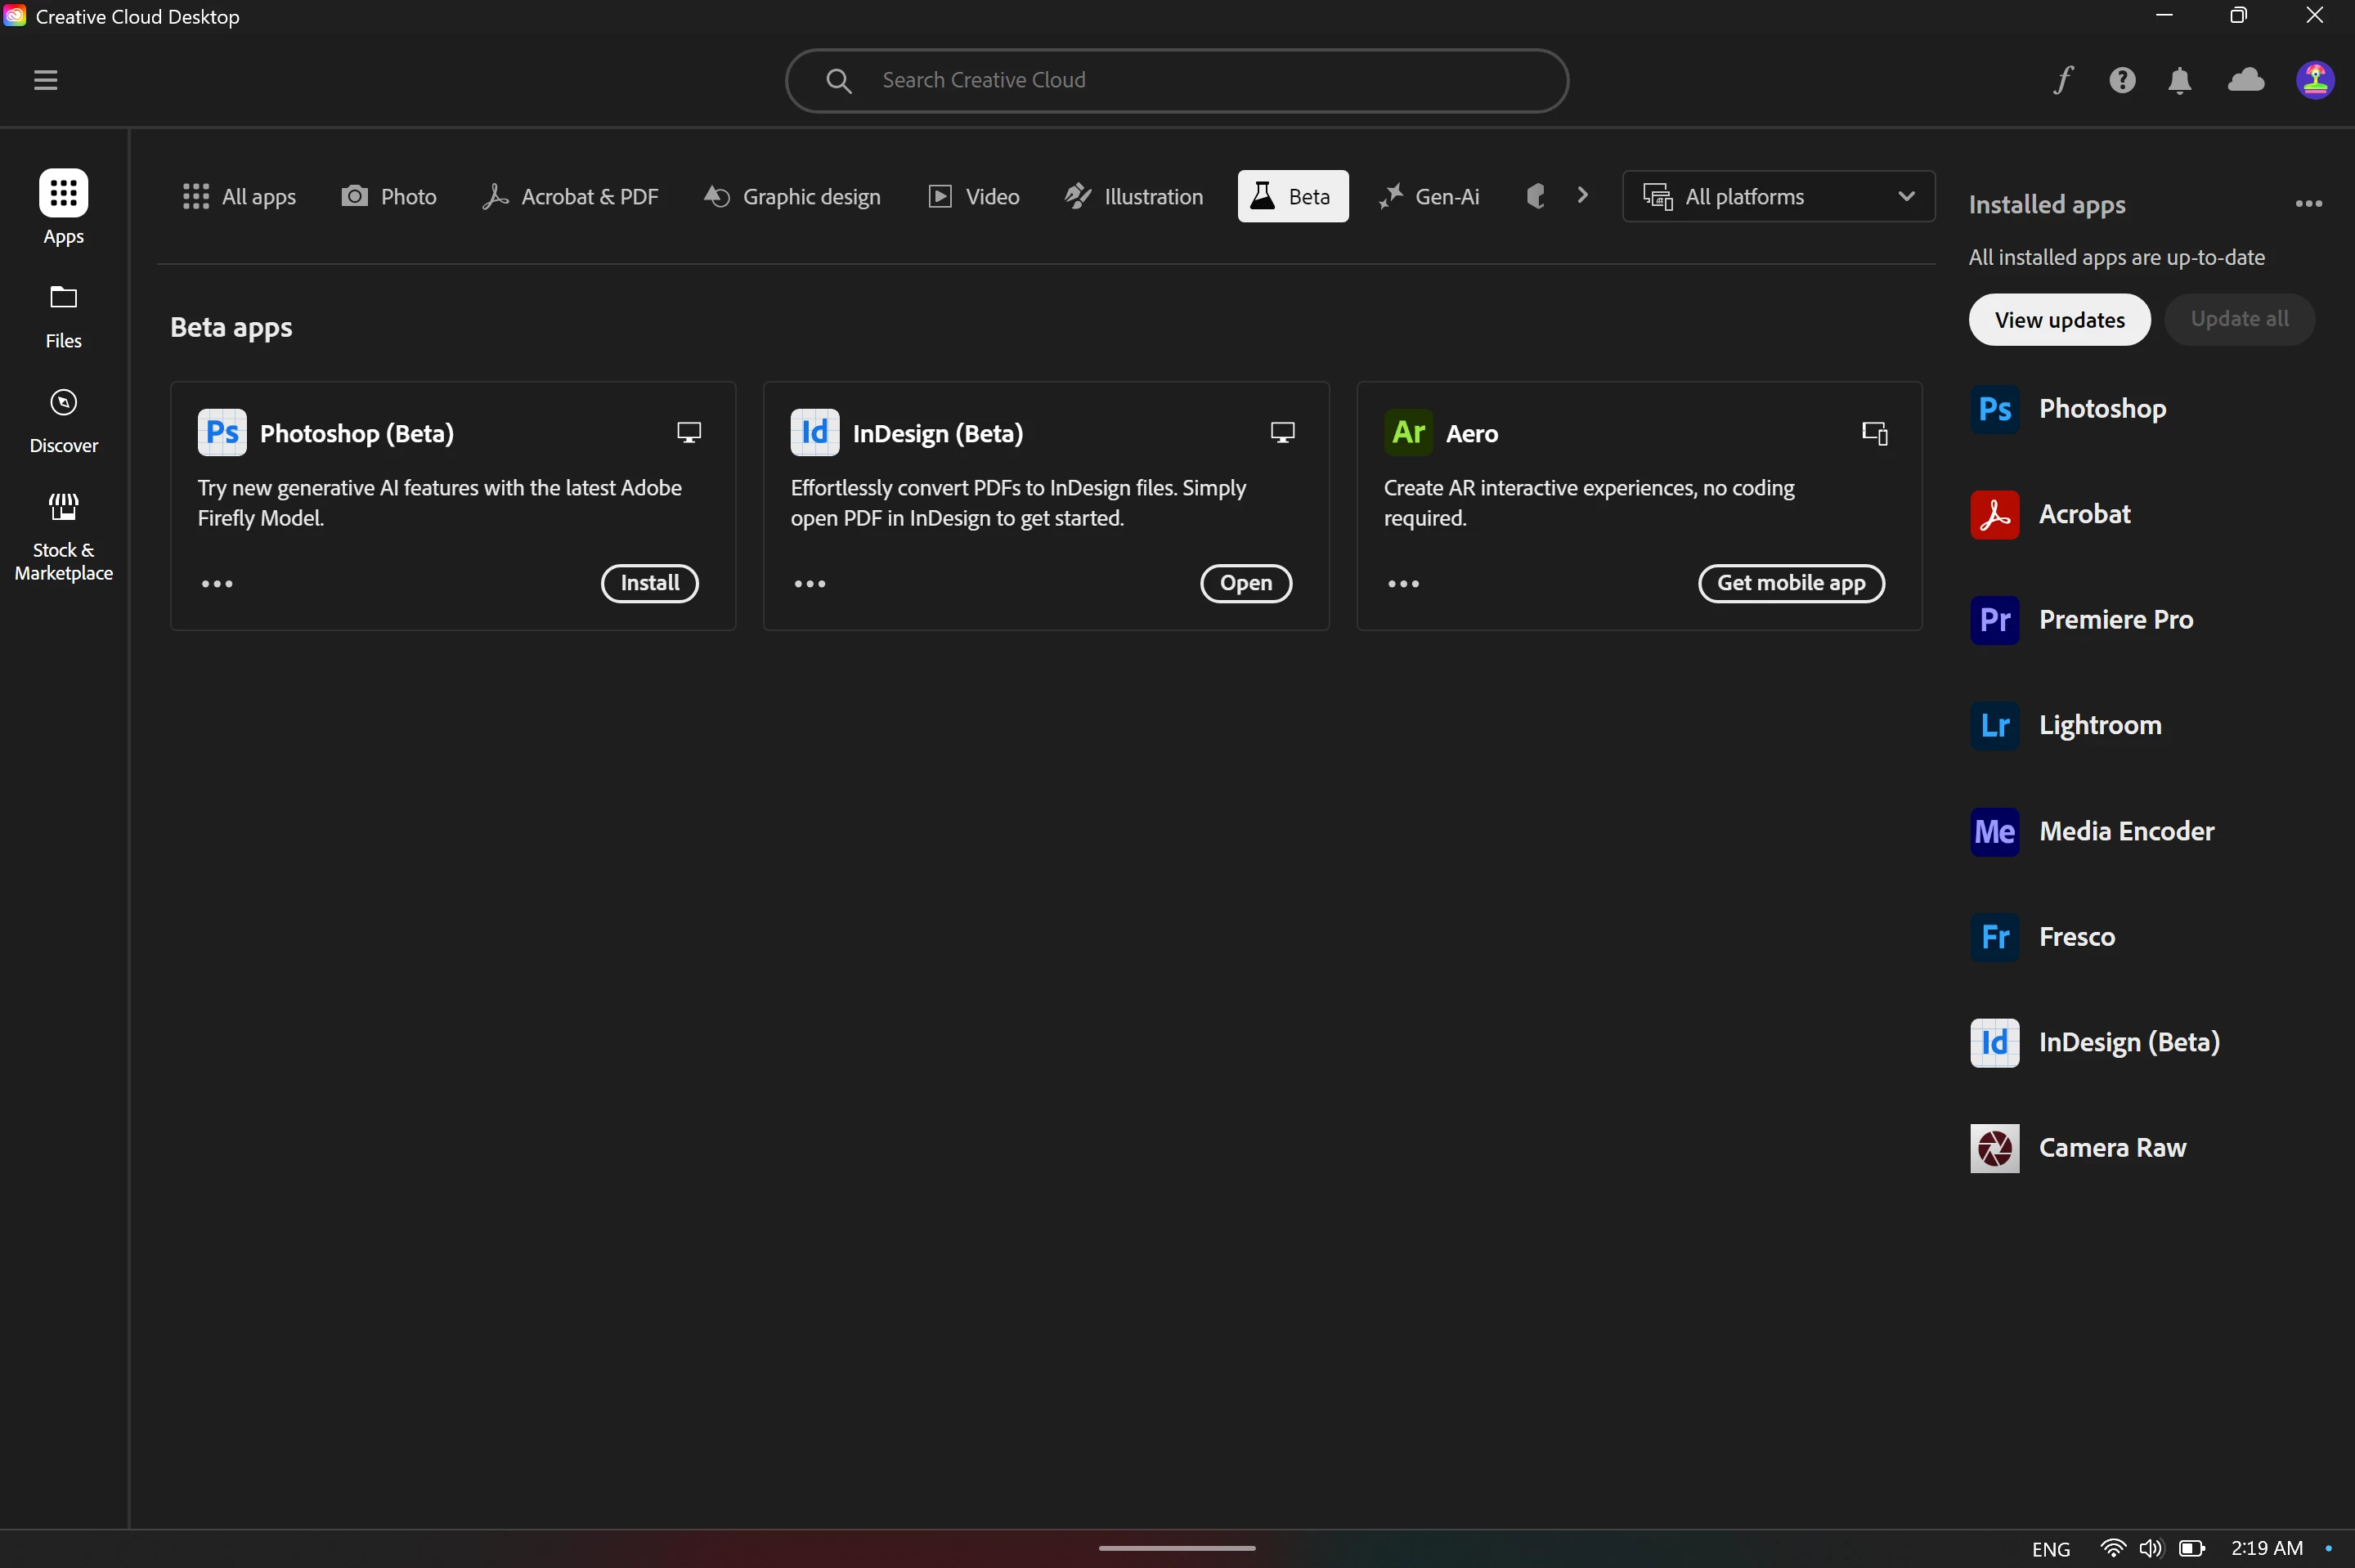Open the Help question mark icon

(2122, 80)
